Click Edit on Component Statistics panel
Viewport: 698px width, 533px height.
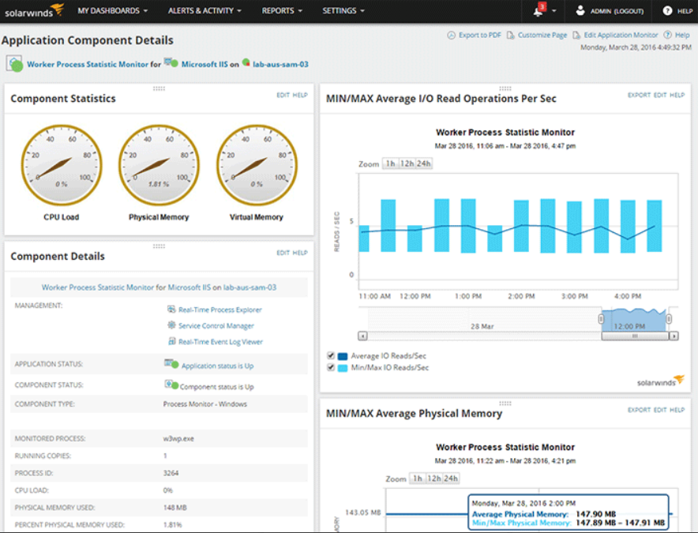point(283,95)
